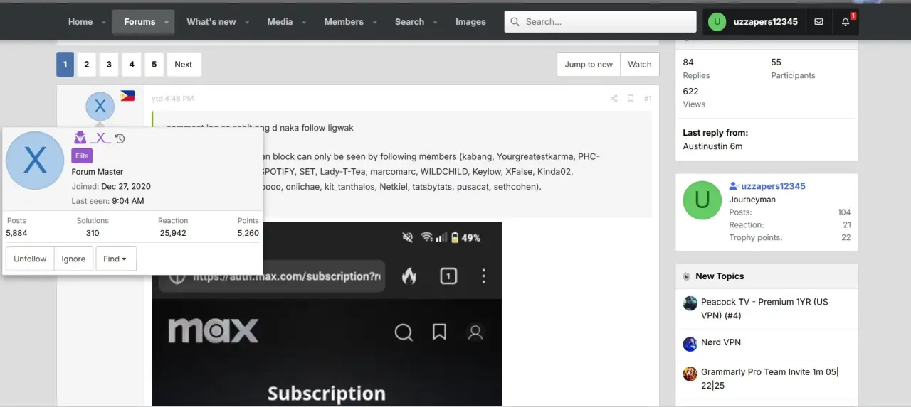911x407 pixels.
Task: Open the alerts bell icon
Action: [x=846, y=22]
